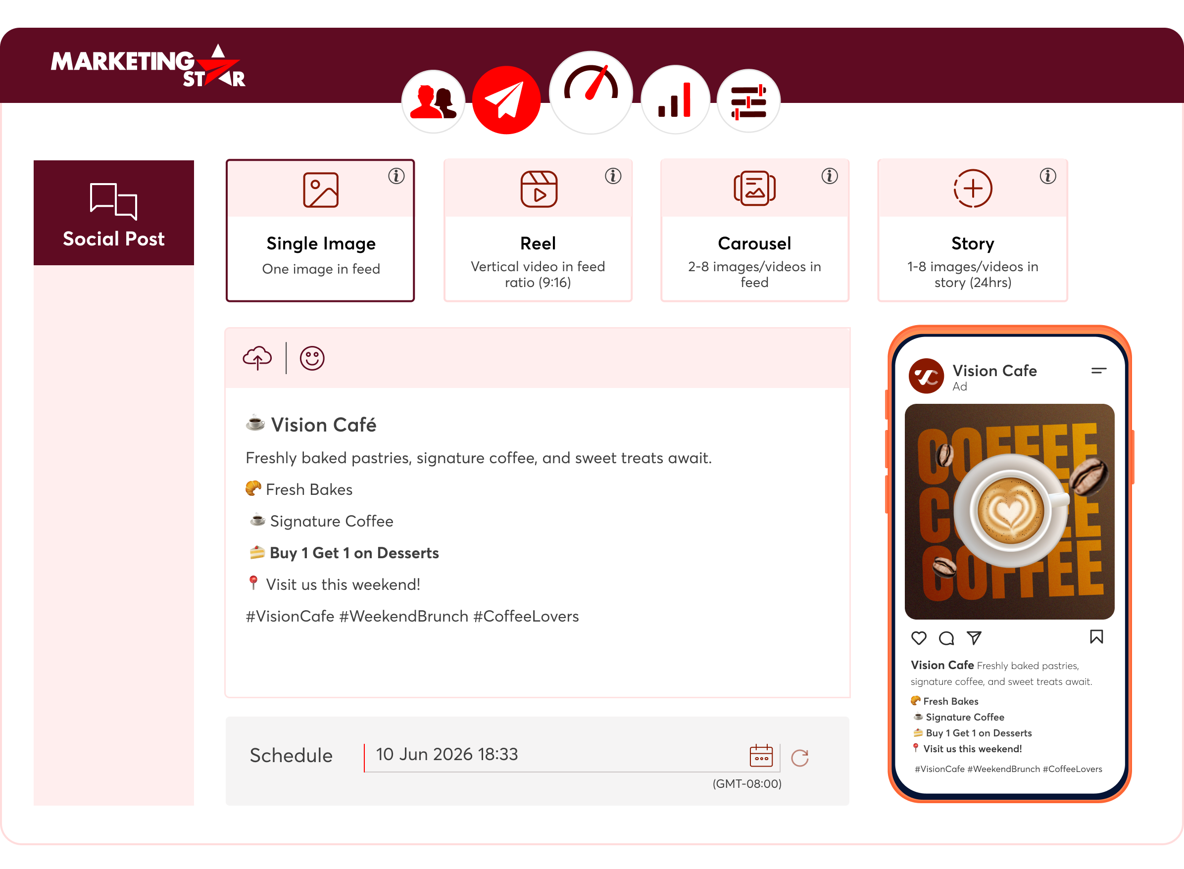Select the paper plane campaigns icon
1184x869 pixels.
506,100
